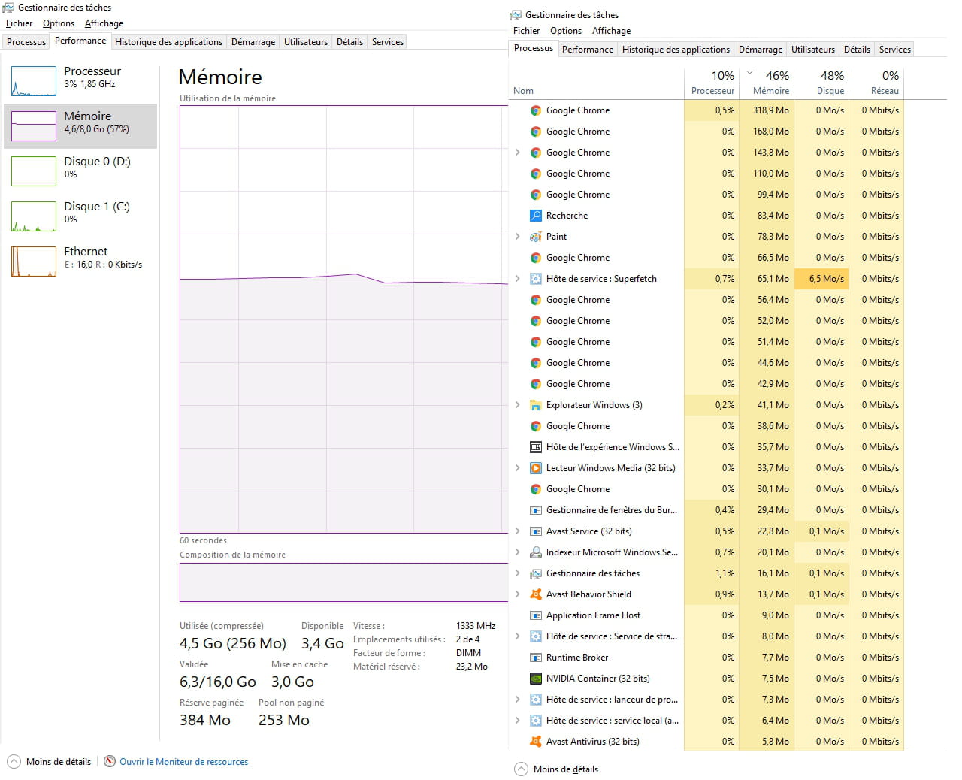962x780 pixels.
Task: Click the Recherche process icon
Action: (536, 216)
